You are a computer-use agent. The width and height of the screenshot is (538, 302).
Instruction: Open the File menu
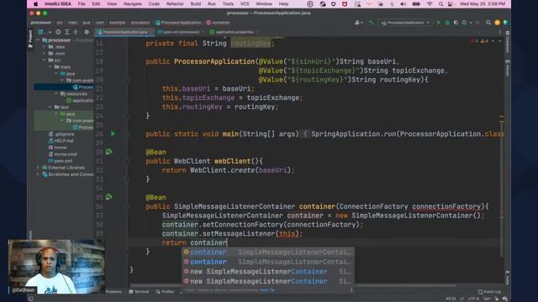tap(82, 4)
